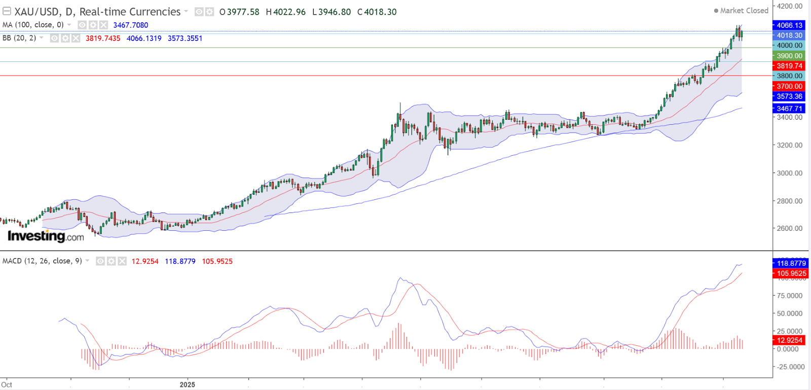
Task: Click the red 3700.00 price level label
Action: click(789, 86)
